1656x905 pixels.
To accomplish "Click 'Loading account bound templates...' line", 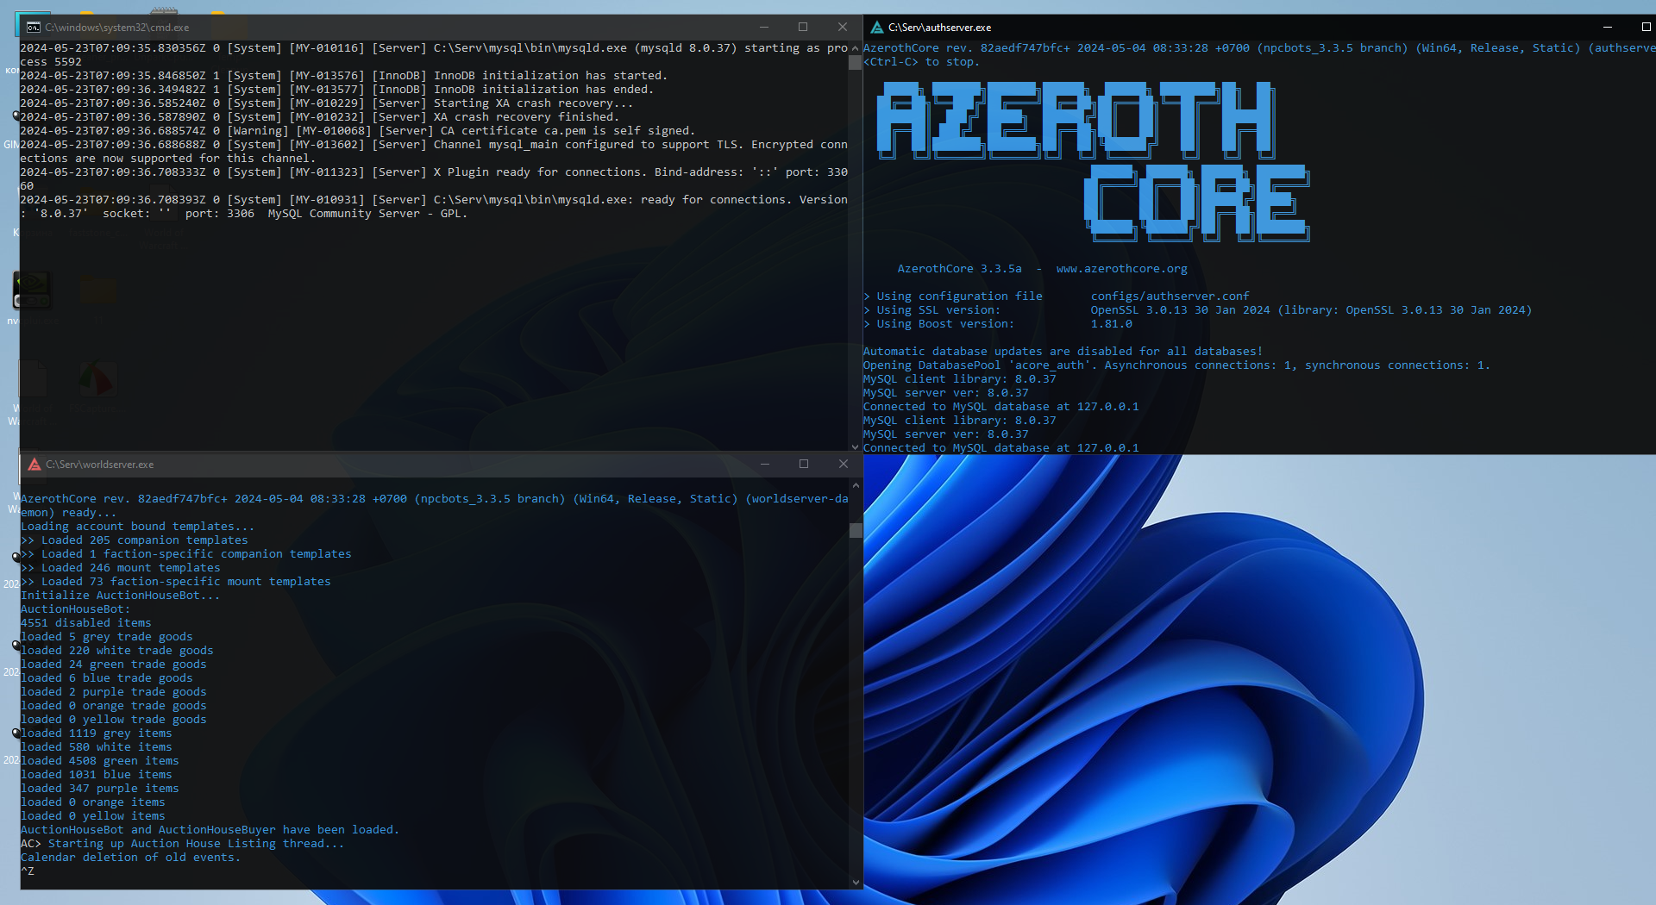I will 137,527.
